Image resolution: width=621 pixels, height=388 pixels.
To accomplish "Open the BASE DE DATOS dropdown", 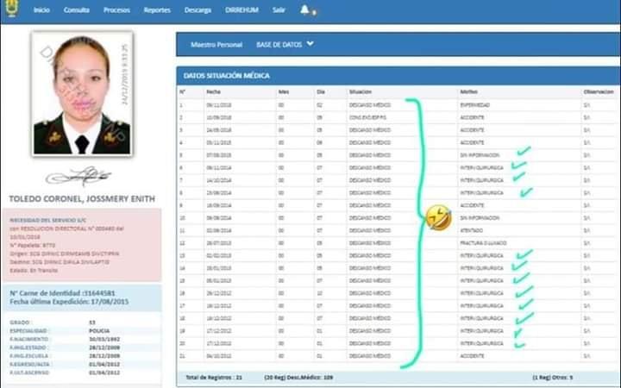I will click(x=279, y=45).
